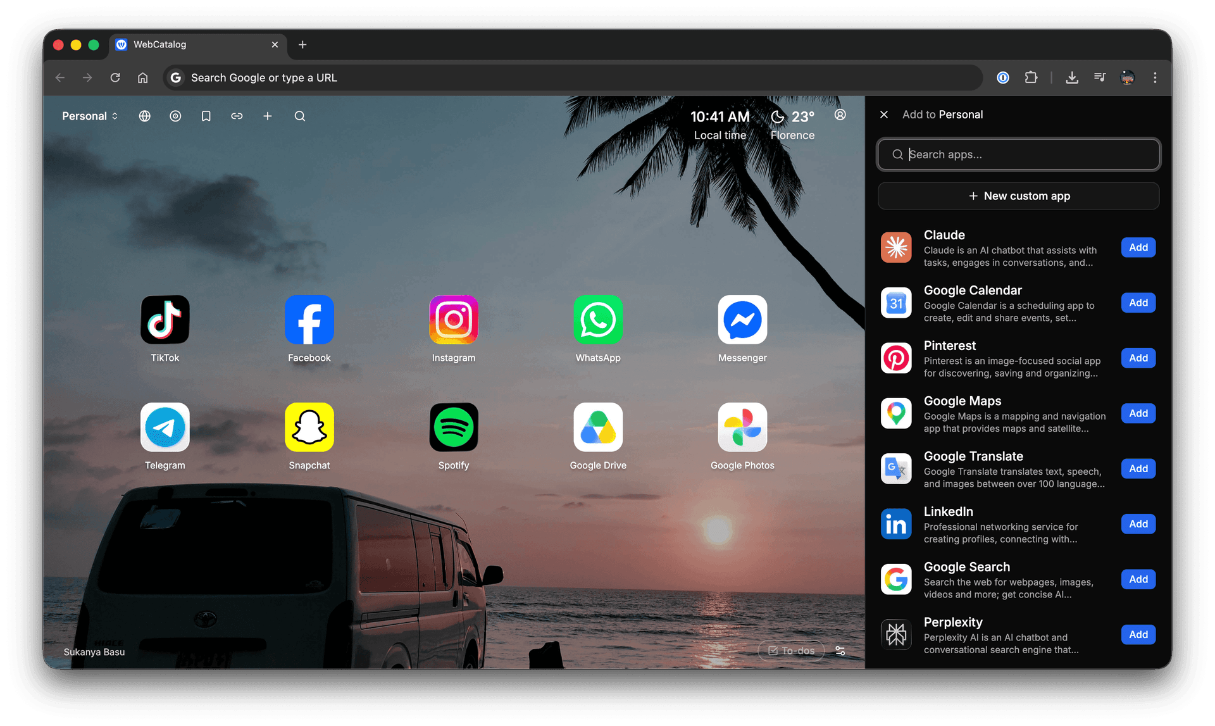Screen dimensions: 1215x726
Task: Click the plus icon next to the link icon
Action: (268, 116)
